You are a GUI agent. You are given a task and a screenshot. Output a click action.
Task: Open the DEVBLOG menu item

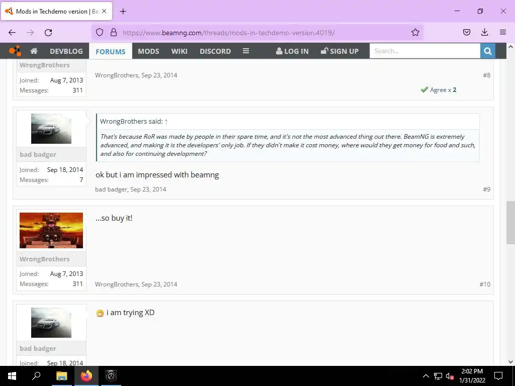tap(66, 51)
